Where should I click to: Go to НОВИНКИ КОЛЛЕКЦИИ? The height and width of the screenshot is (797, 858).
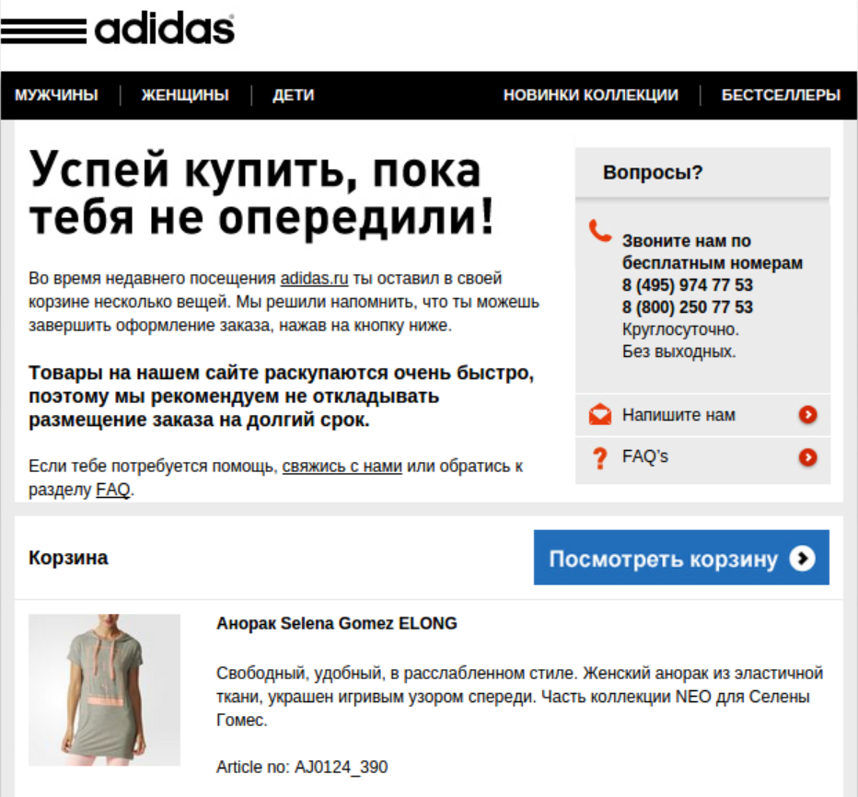click(x=591, y=95)
